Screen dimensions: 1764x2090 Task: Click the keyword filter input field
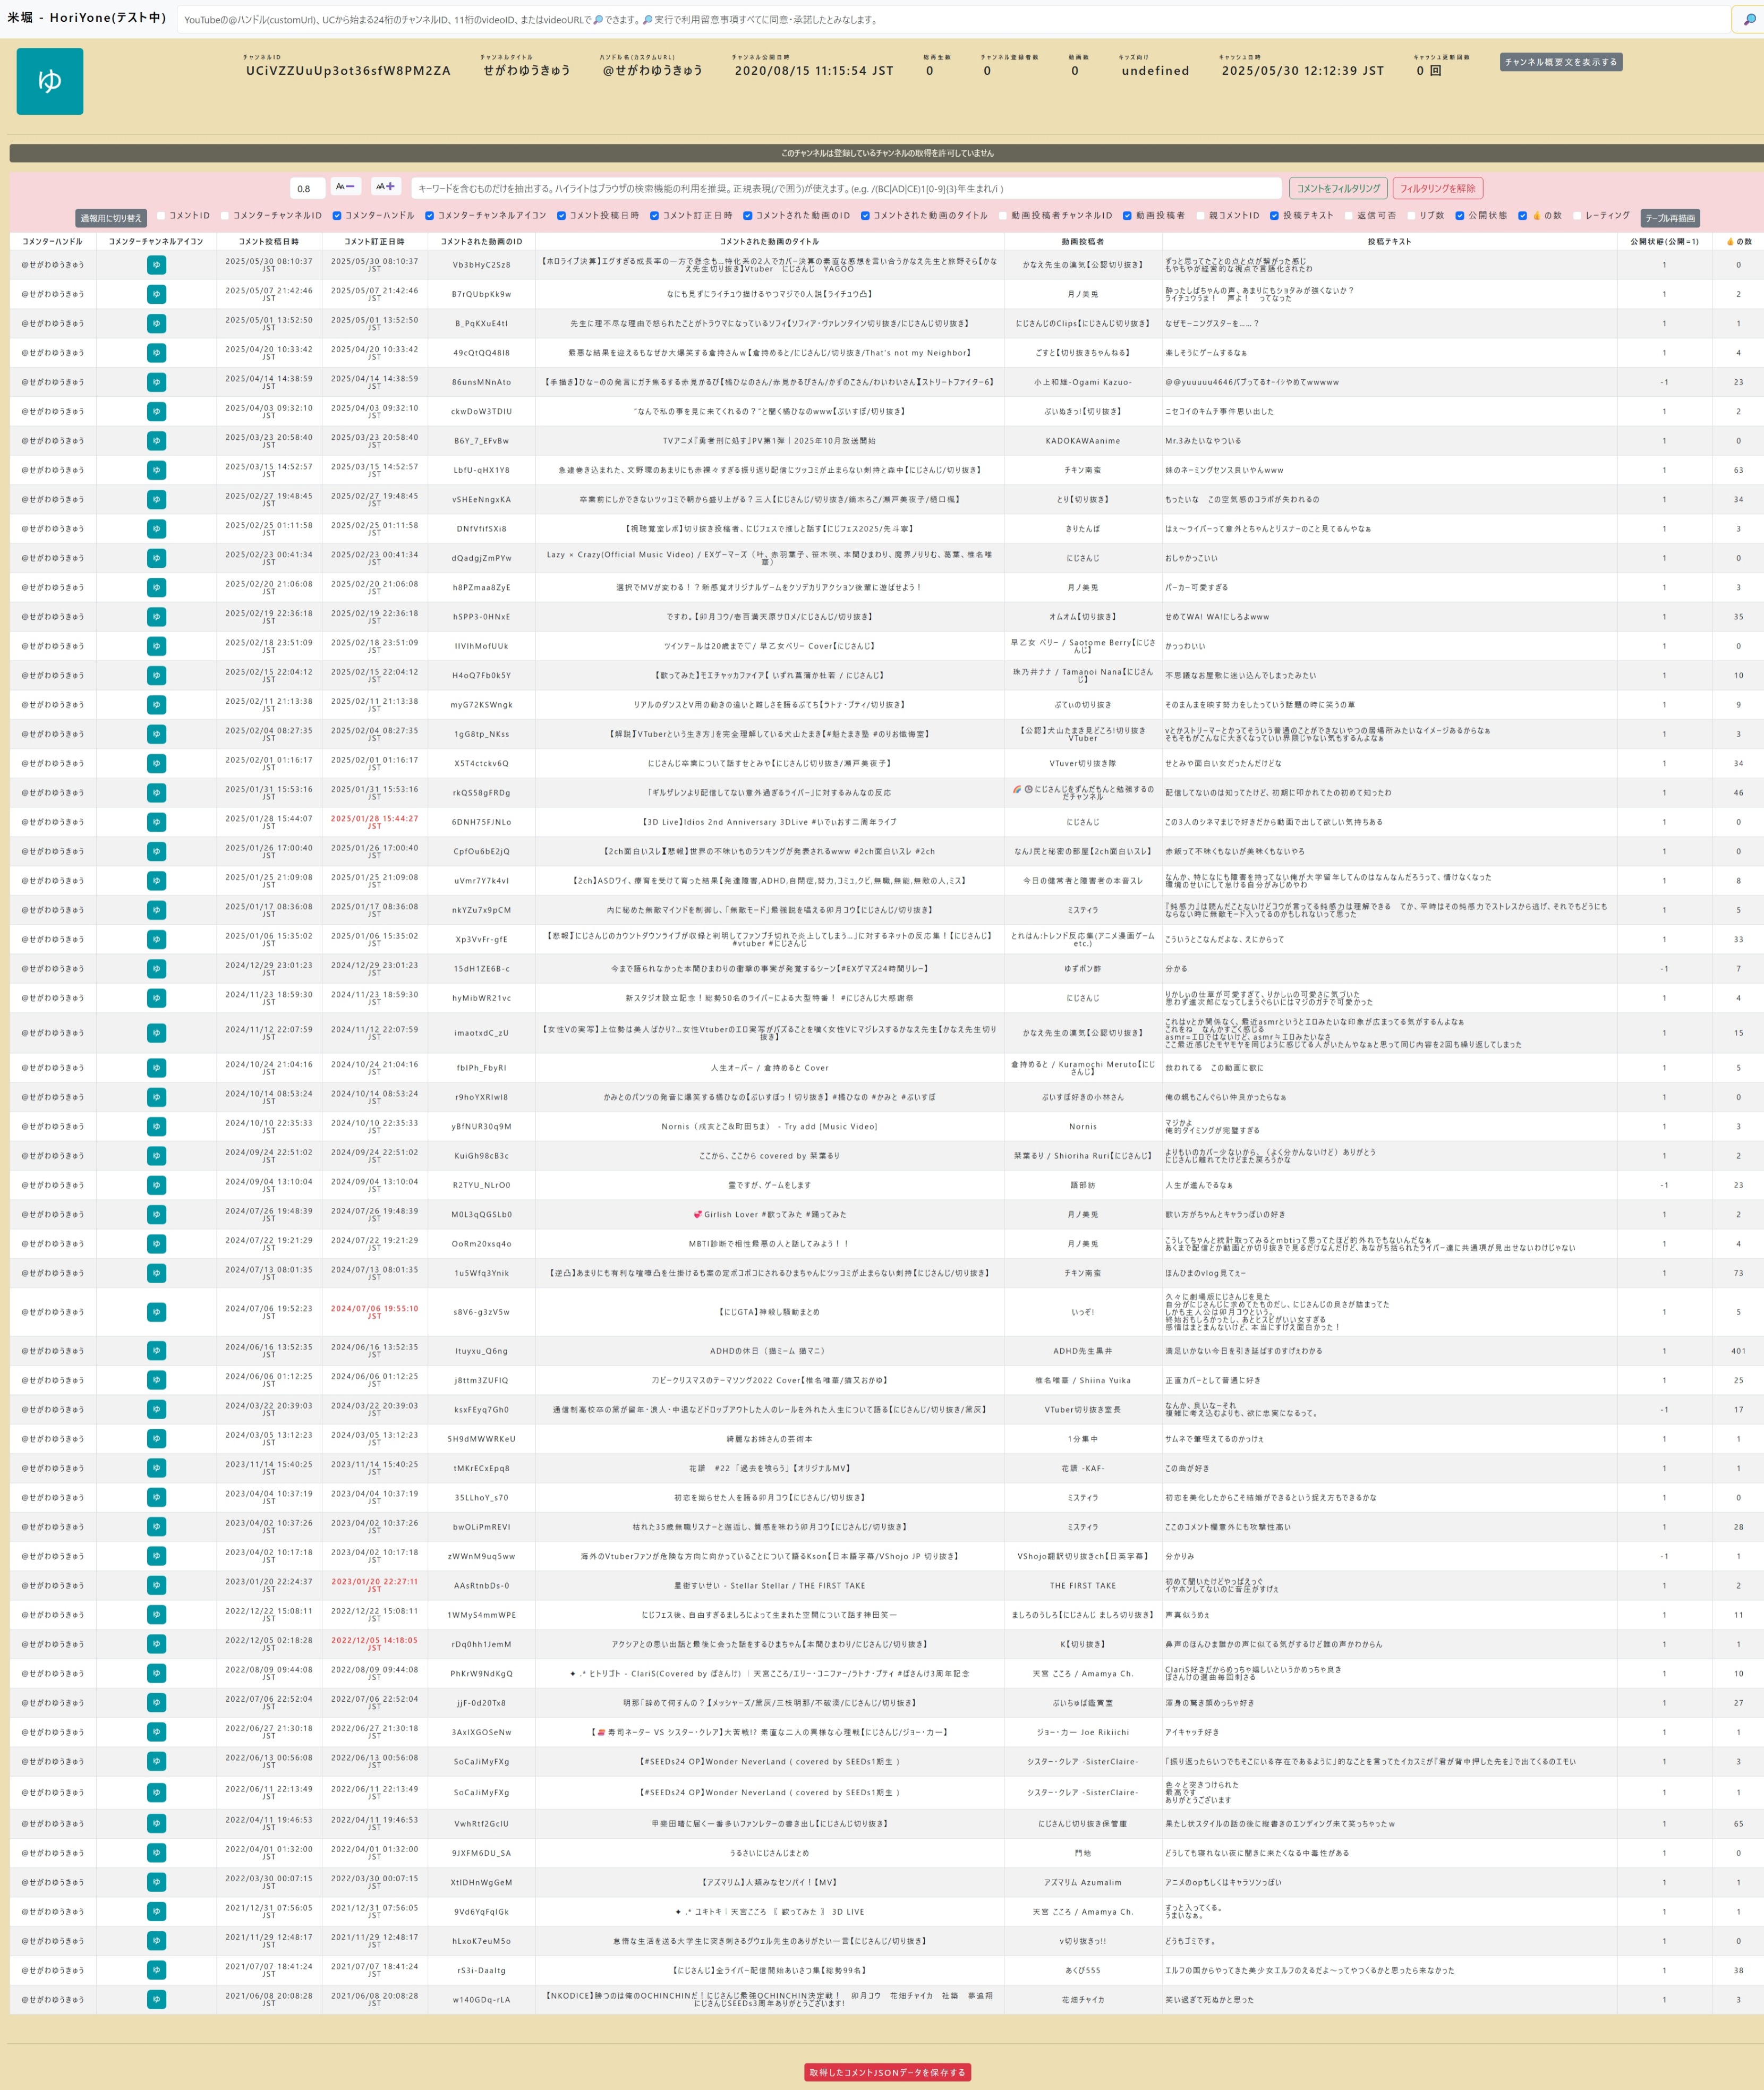click(x=846, y=188)
